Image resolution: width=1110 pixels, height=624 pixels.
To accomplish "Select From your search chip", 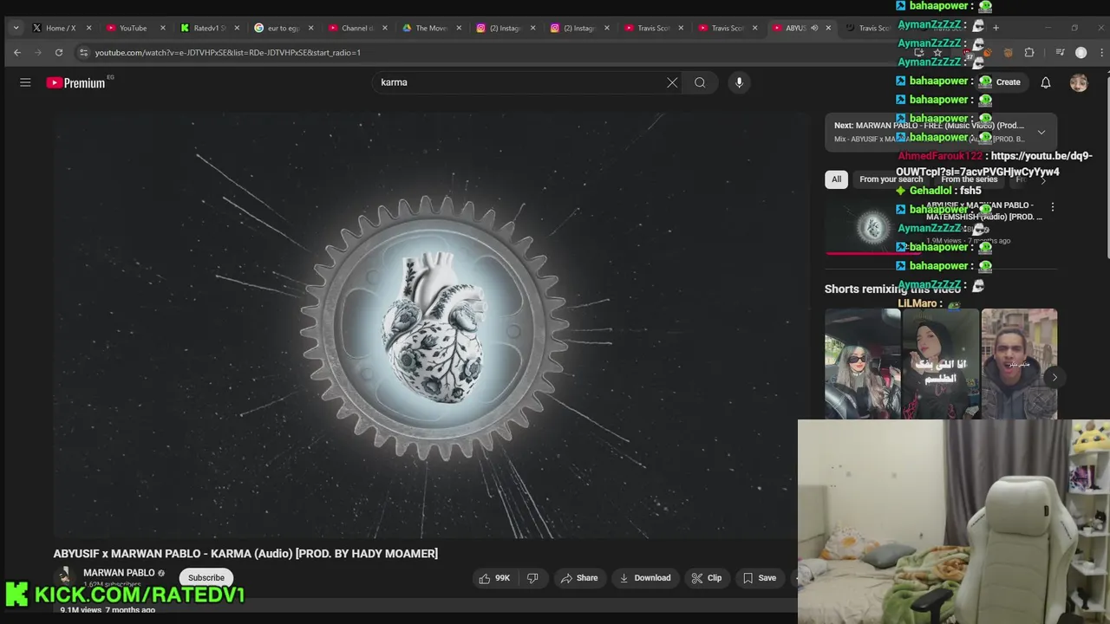I will (891, 179).
